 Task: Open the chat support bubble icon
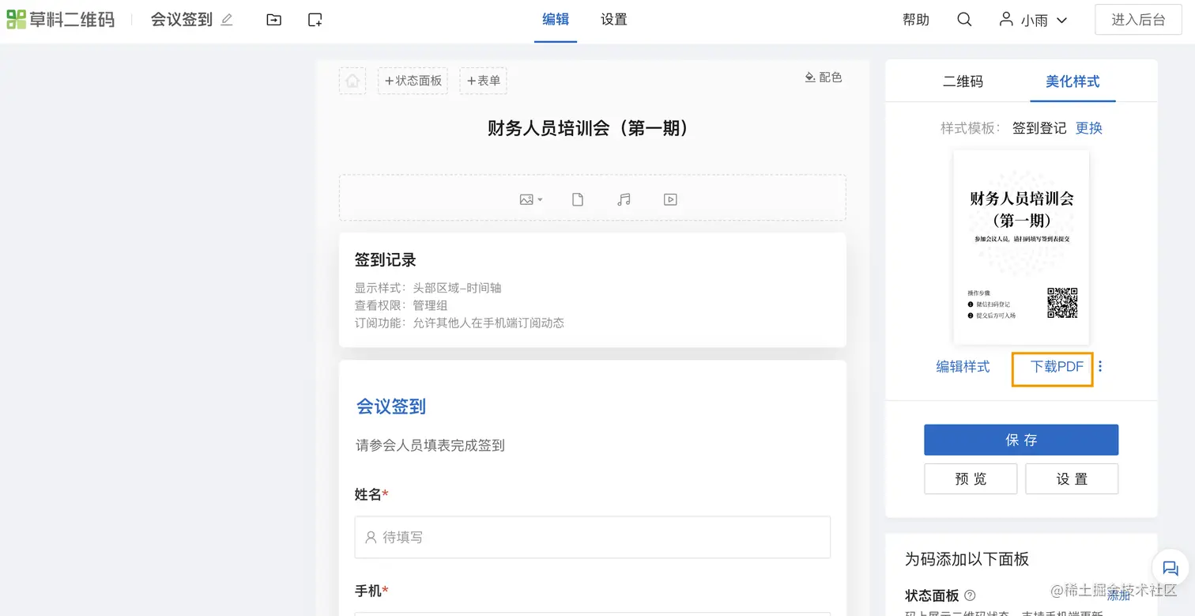1170,568
